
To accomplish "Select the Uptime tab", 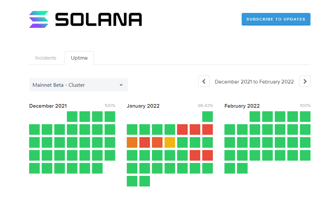I will point(79,58).
